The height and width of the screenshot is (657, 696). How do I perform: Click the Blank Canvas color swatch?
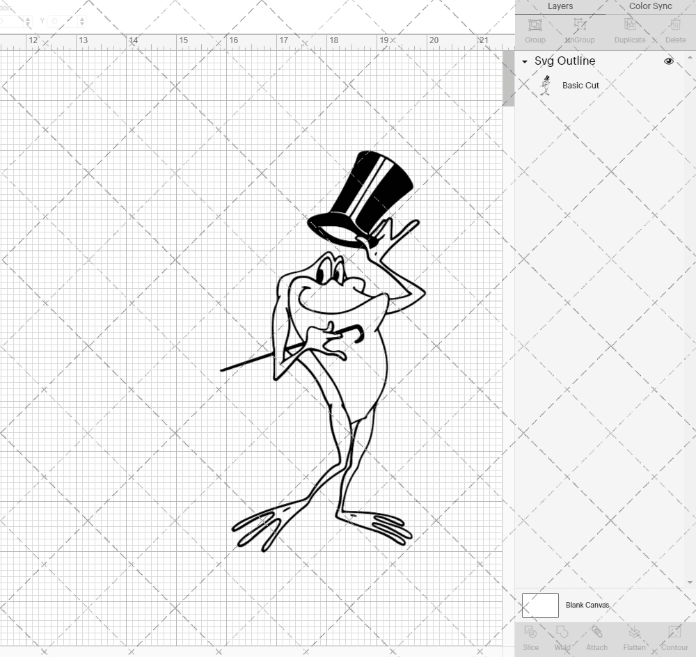tap(540, 605)
